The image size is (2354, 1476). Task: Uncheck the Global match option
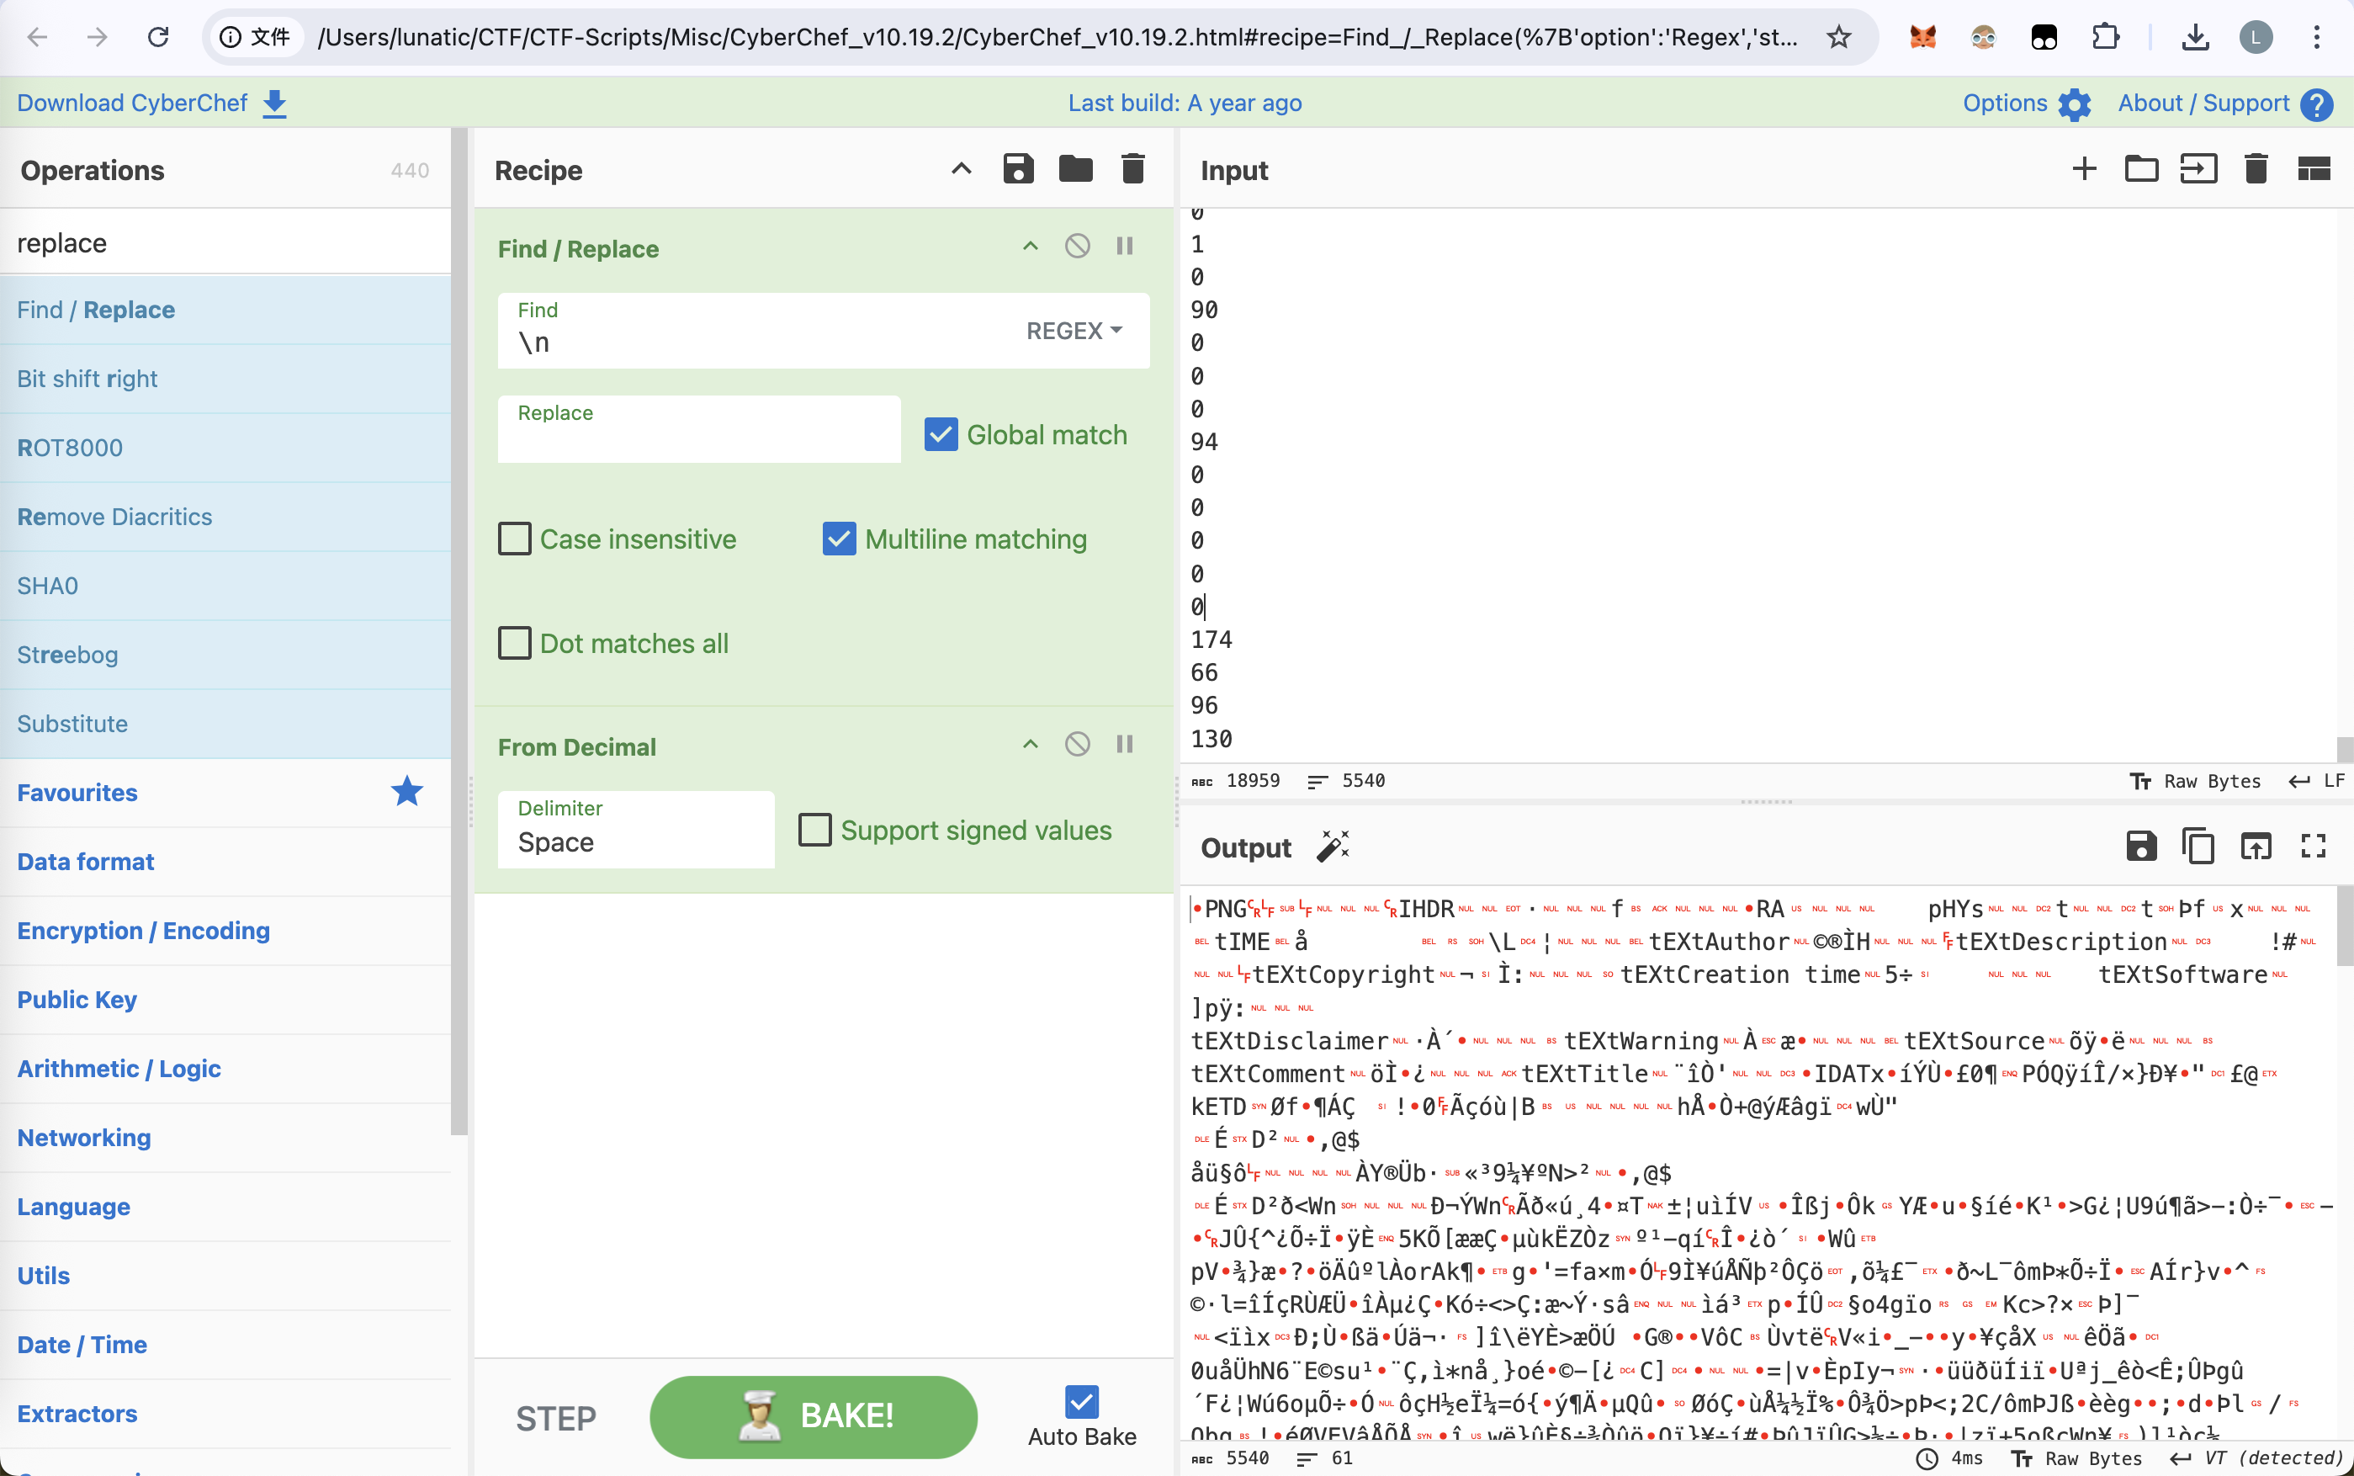pos(941,434)
